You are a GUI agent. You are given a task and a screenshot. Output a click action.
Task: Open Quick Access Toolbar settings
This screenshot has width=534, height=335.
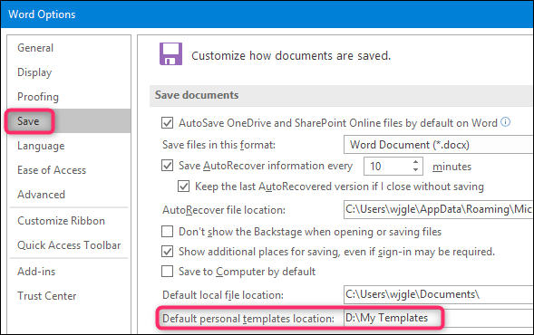click(x=69, y=245)
